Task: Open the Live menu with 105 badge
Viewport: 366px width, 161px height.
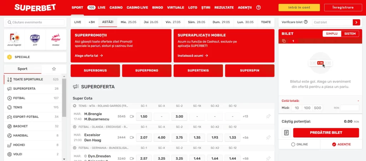Action: click(97, 7)
